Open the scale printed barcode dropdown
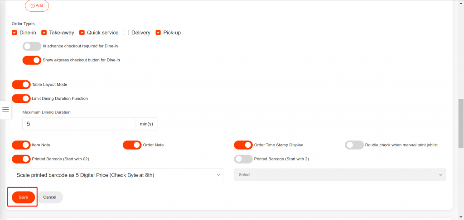The height and width of the screenshot is (220, 464). point(118,175)
